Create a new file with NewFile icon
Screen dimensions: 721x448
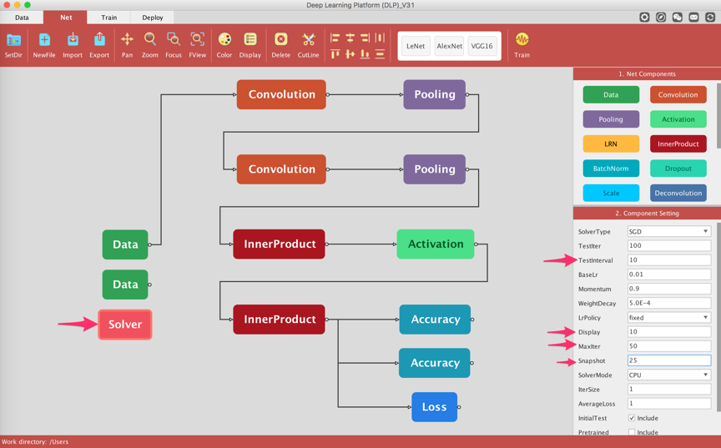click(44, 40)
